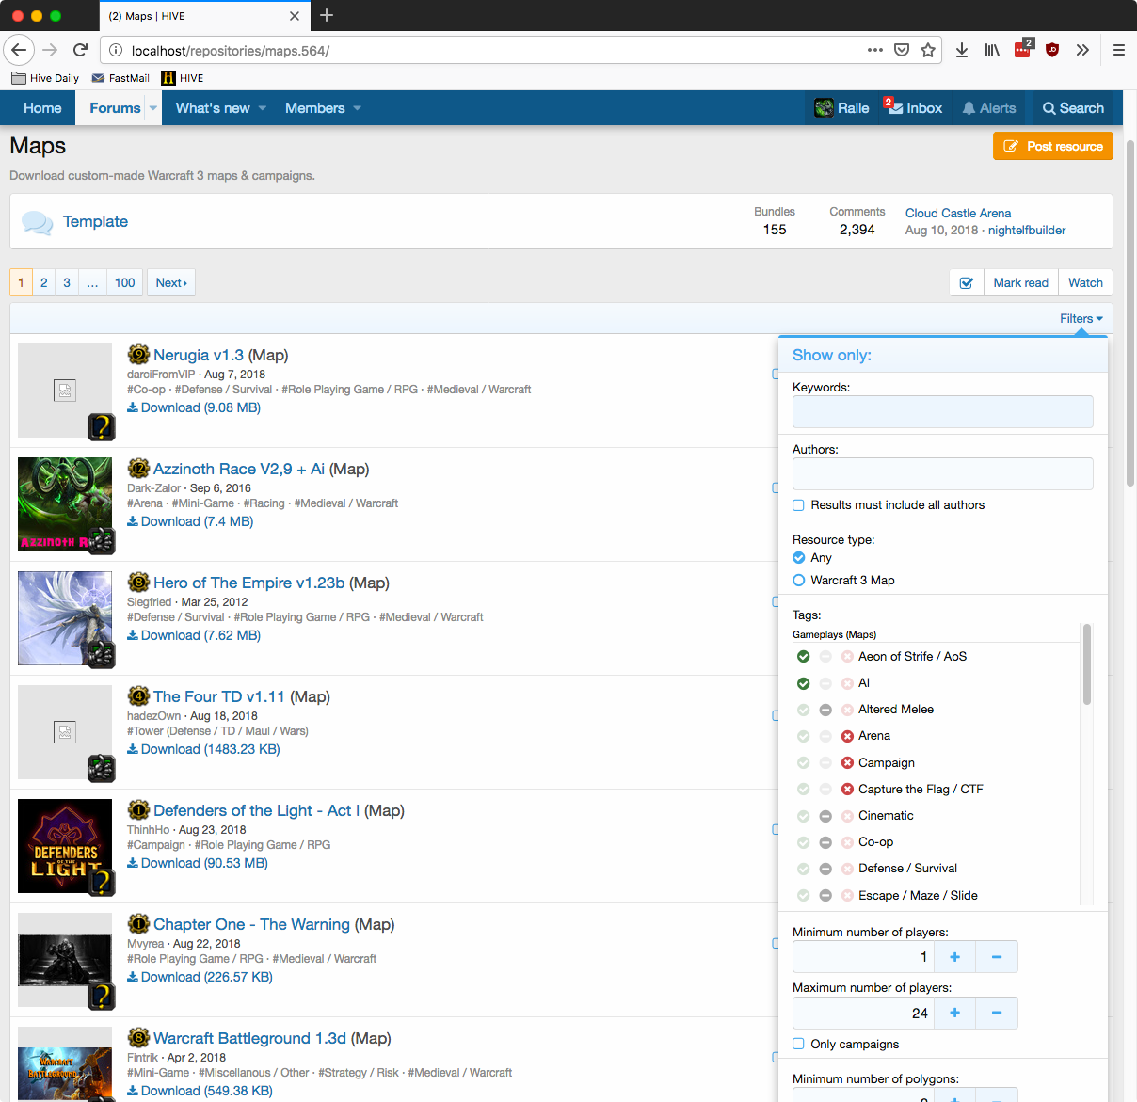Exclude the Co-op tag with red X
The image size is (1137, 1102).
pyautogui.click(x=847, y=842)
